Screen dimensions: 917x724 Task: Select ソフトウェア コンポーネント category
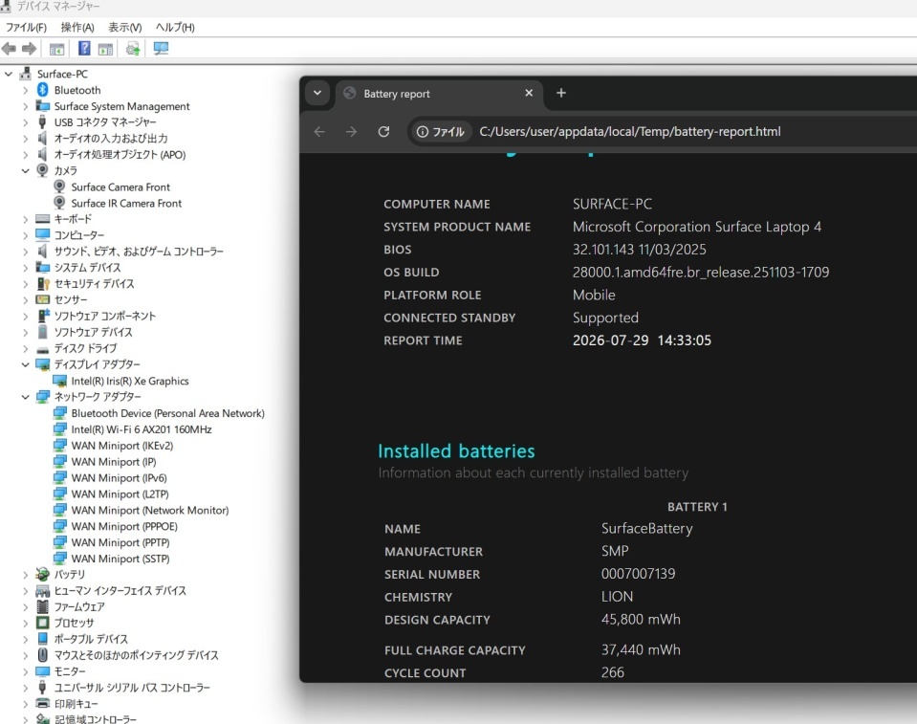(104, 316)
